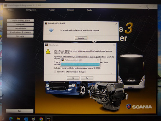The image size is (161, 121).
Task: Open the Conexión menu
Action: [71, 10]
